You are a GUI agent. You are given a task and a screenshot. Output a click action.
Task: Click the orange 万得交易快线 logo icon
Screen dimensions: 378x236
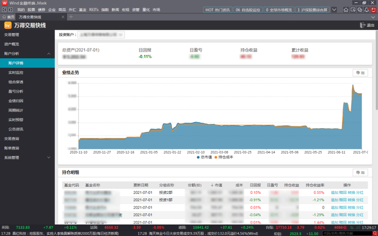7,25
